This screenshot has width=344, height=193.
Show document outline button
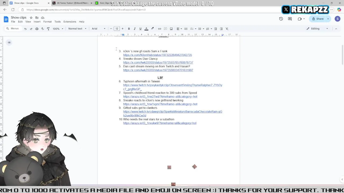(9, 42)
